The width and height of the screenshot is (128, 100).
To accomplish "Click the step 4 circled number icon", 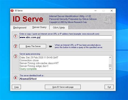I will coord(16,78).
